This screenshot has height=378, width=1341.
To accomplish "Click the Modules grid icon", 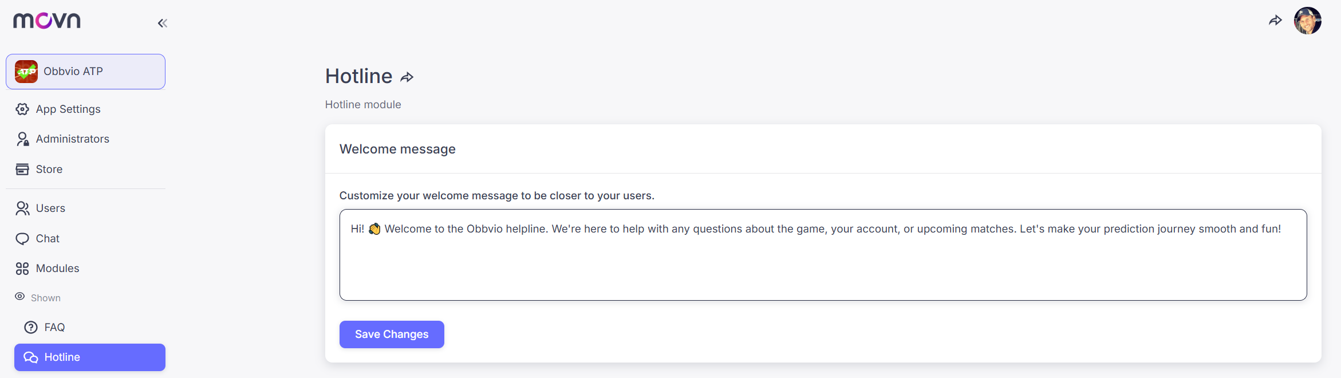I will 22,269.
